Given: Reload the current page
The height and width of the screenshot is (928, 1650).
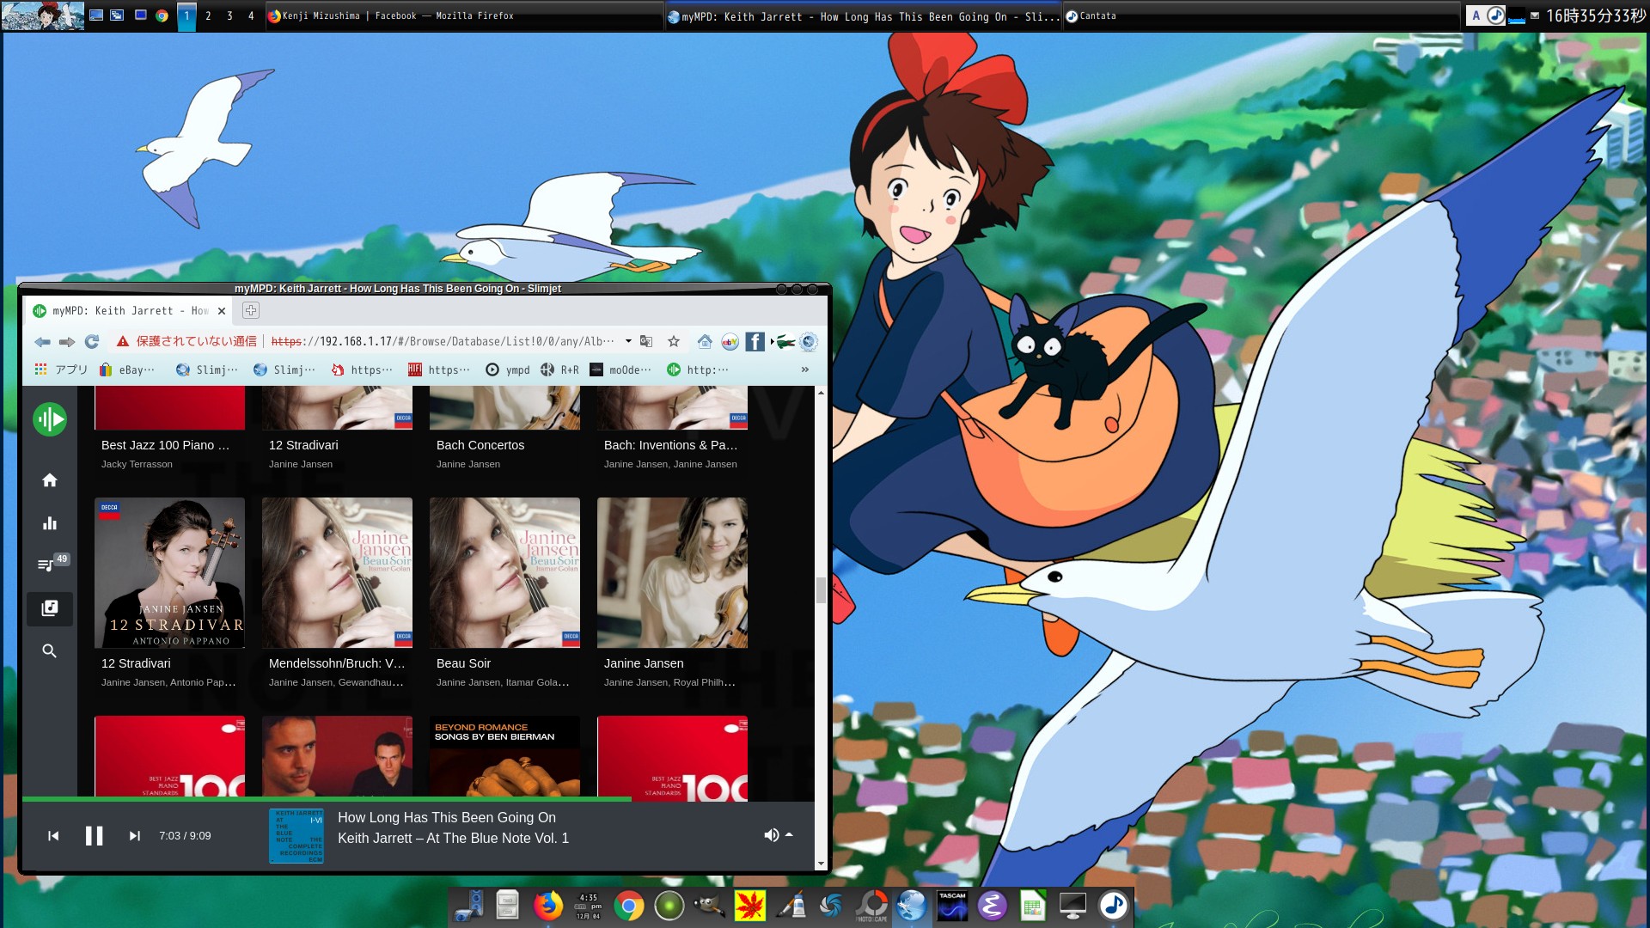Looking at the screenshot, I should [92, 342].
